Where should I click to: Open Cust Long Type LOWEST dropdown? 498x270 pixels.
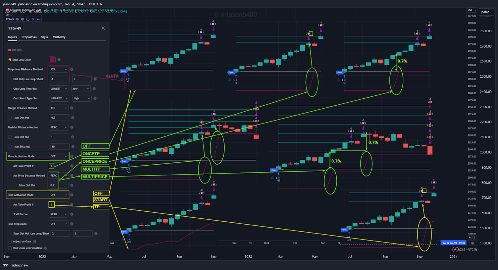pyautogui.click(x=59, y=89)
